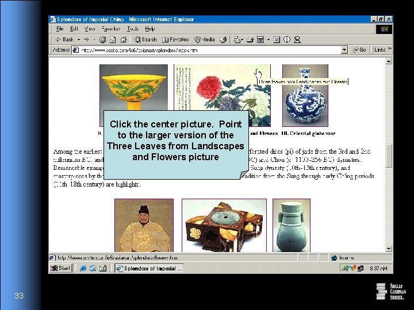Click the vertical scrollbar down arrow
Image resolution: width=414 pixels, height=310 pixels.
tap(389, 249)
